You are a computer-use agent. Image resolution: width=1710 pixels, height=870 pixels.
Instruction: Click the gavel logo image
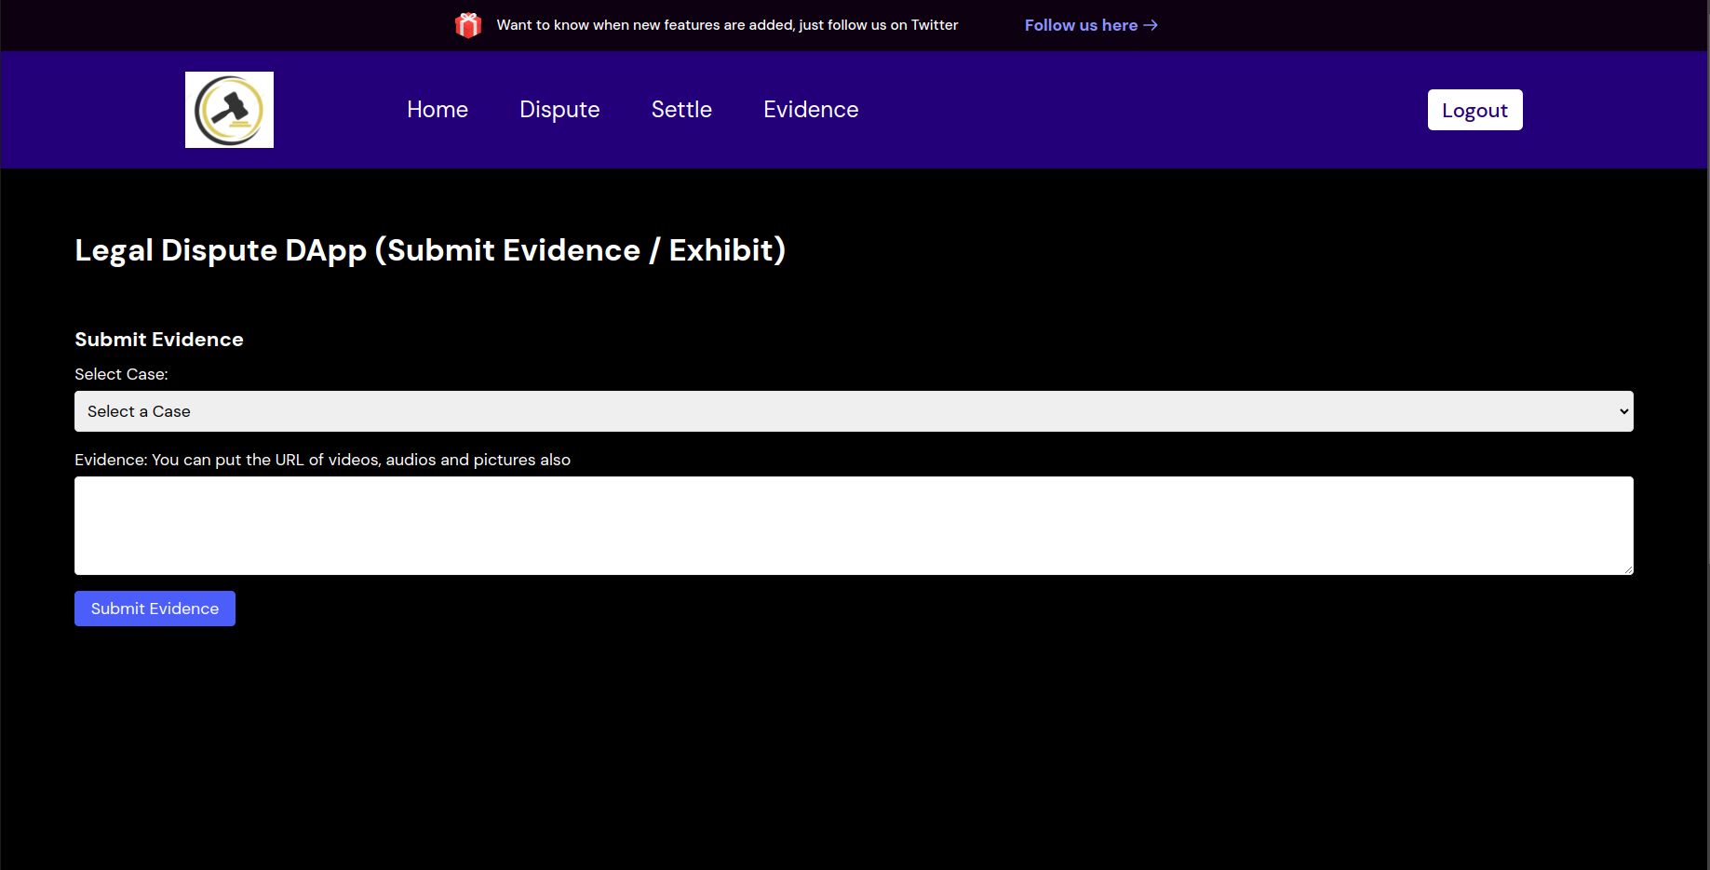tap(229, 110)
